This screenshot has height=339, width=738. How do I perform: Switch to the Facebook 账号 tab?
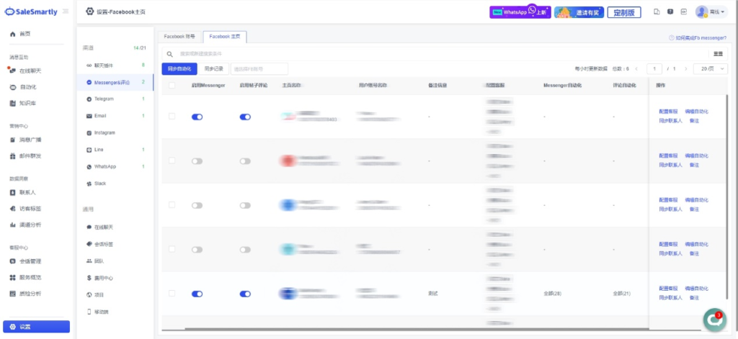[x=179, y=35]
